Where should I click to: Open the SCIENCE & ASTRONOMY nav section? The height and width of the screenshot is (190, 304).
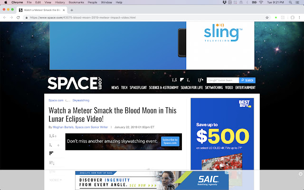click(x=163, y=87)
